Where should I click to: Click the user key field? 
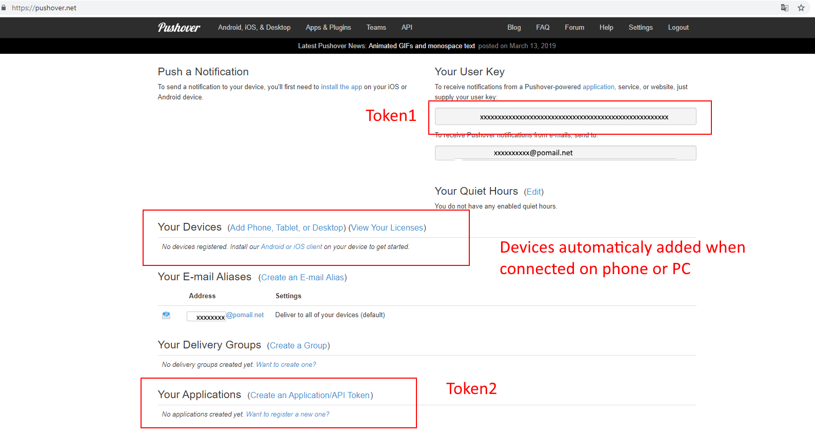565,117
